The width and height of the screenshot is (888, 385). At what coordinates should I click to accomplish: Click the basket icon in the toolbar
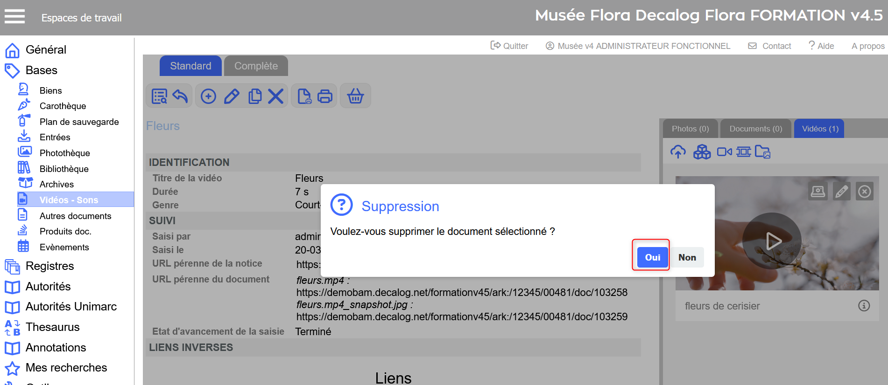click(355, 96)
